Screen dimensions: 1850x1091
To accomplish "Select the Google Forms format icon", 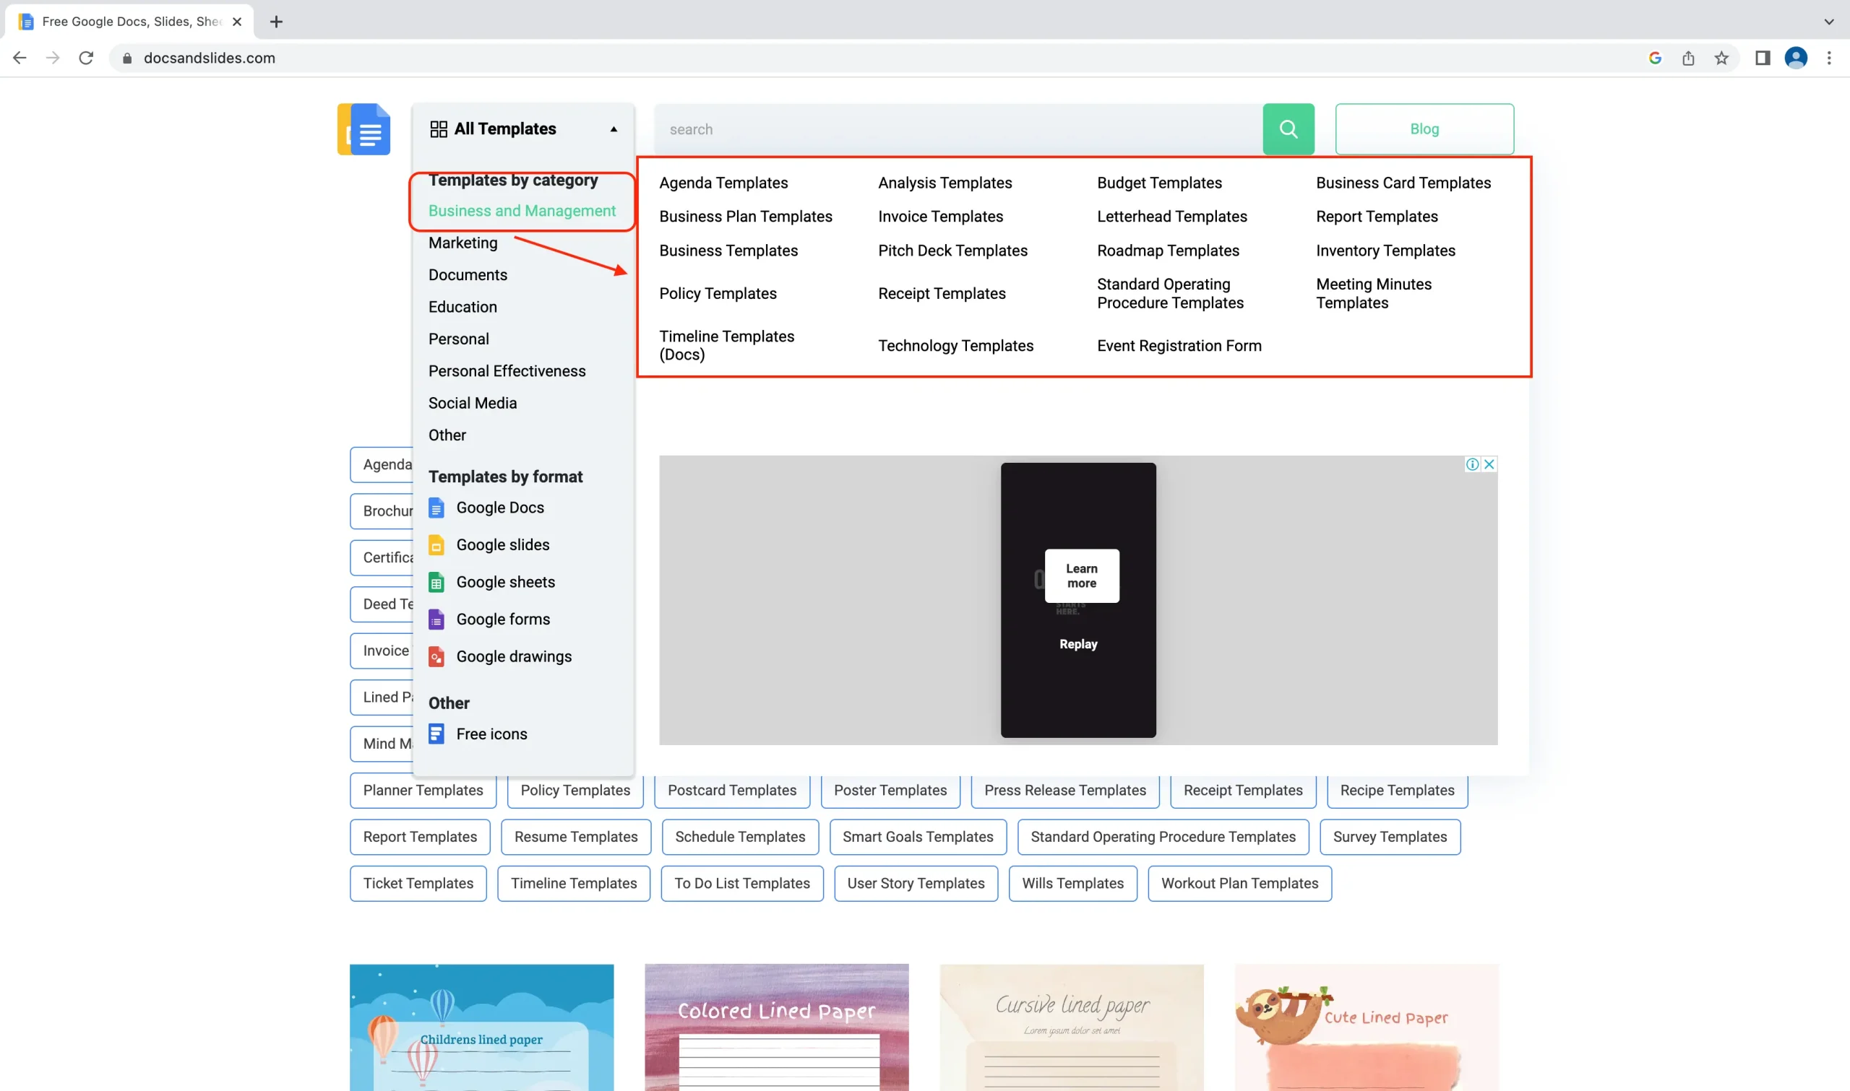I will (x=437, y=619).
